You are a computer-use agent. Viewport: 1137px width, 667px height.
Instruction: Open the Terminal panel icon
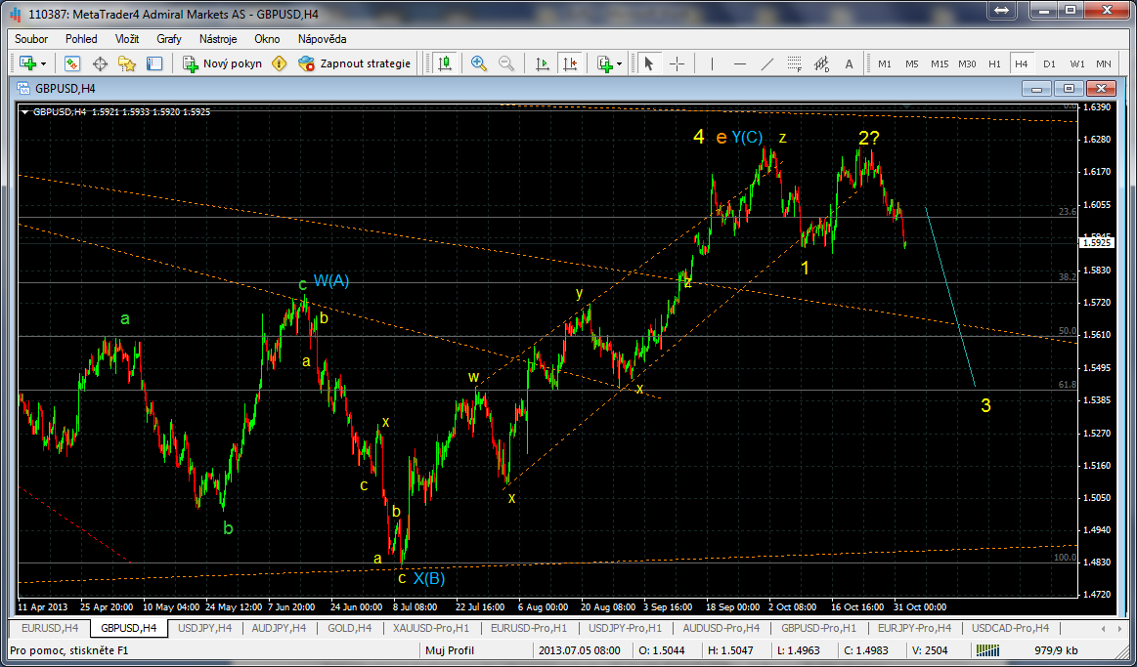pos(153,63)
